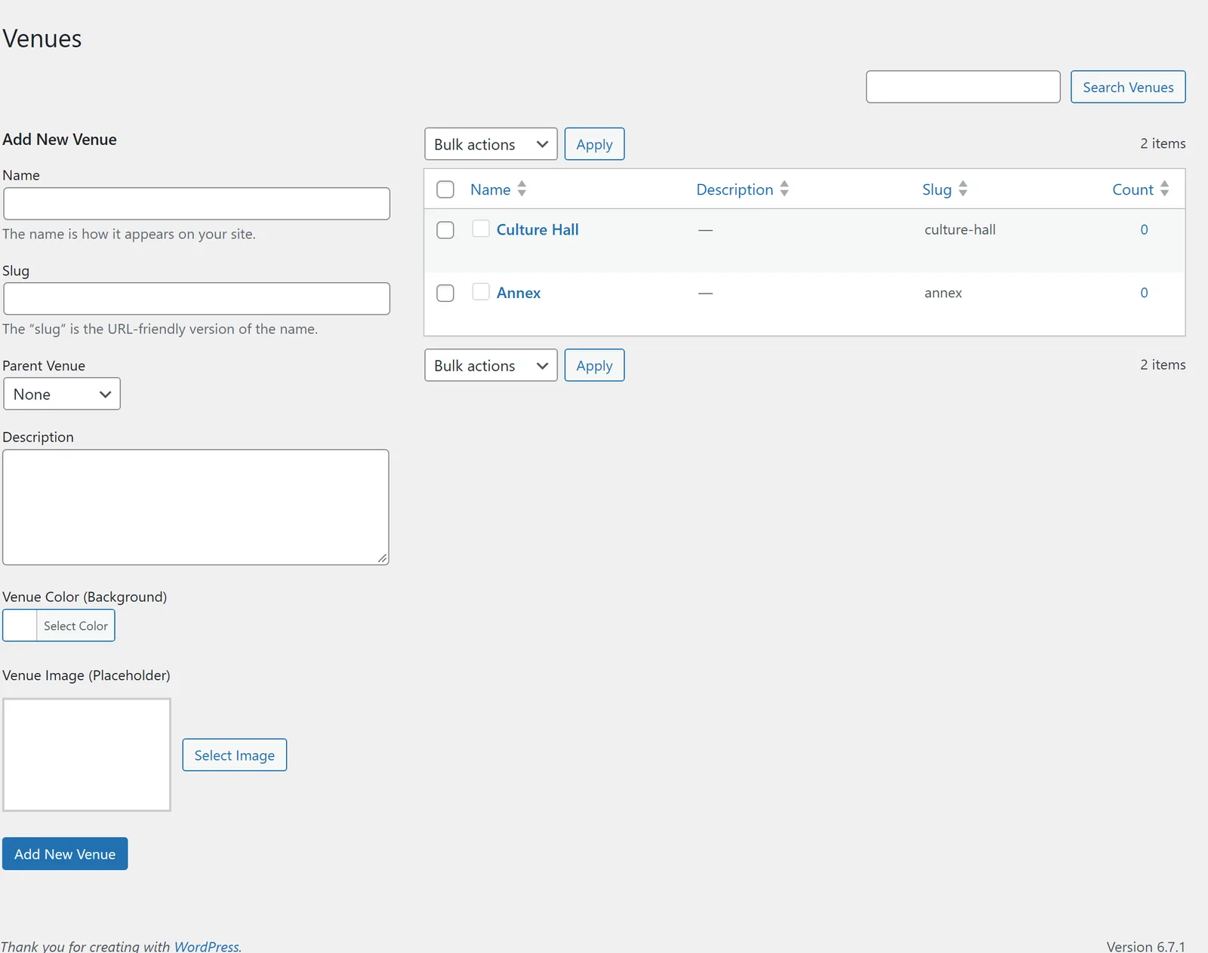Focus the venue search input field
The image size is (1208, 953).
pos(963,87)
